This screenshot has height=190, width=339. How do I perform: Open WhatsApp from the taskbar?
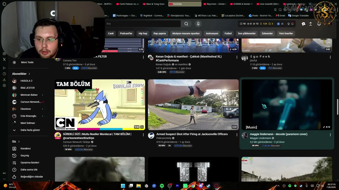[x=185, y=186]
